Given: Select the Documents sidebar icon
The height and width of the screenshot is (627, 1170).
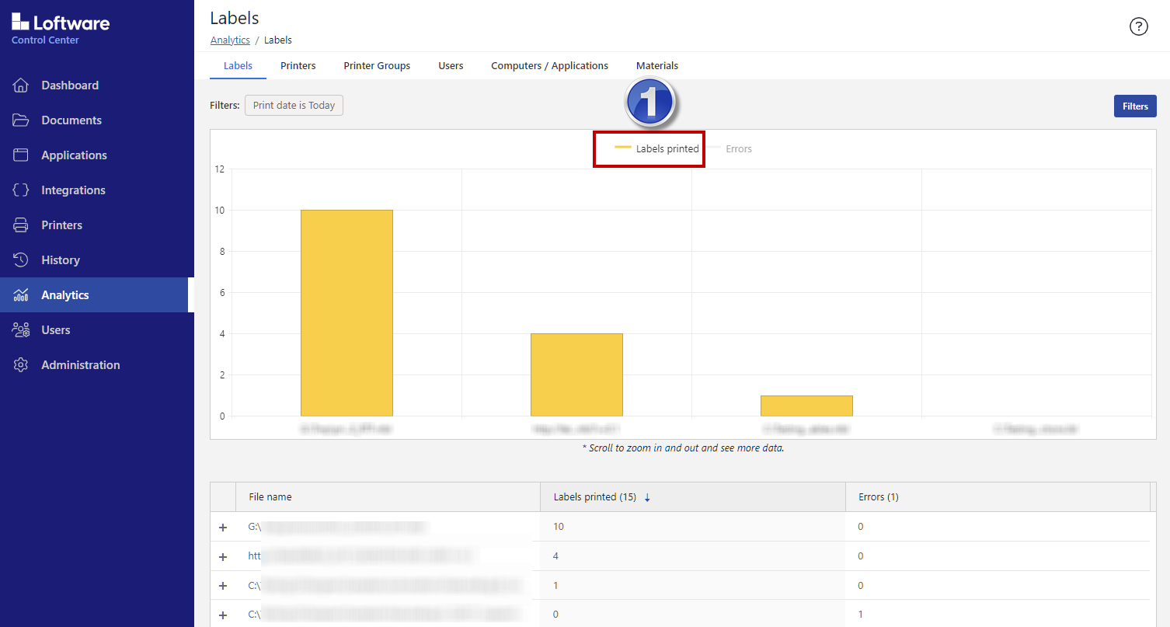Looking at the screenshot, I should point(71,120).
